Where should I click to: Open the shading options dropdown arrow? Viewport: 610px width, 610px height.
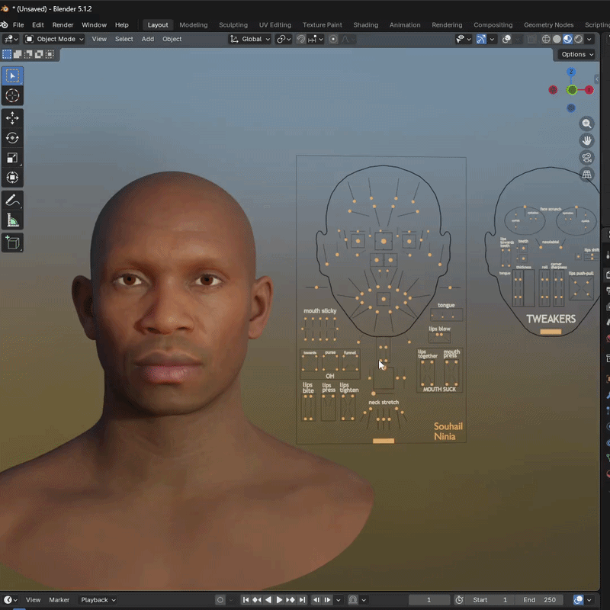coord(589,40)
